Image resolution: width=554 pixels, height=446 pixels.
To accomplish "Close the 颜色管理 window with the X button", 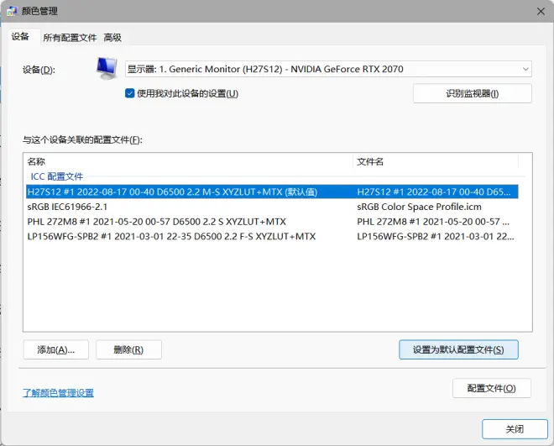I will [541, 11].
